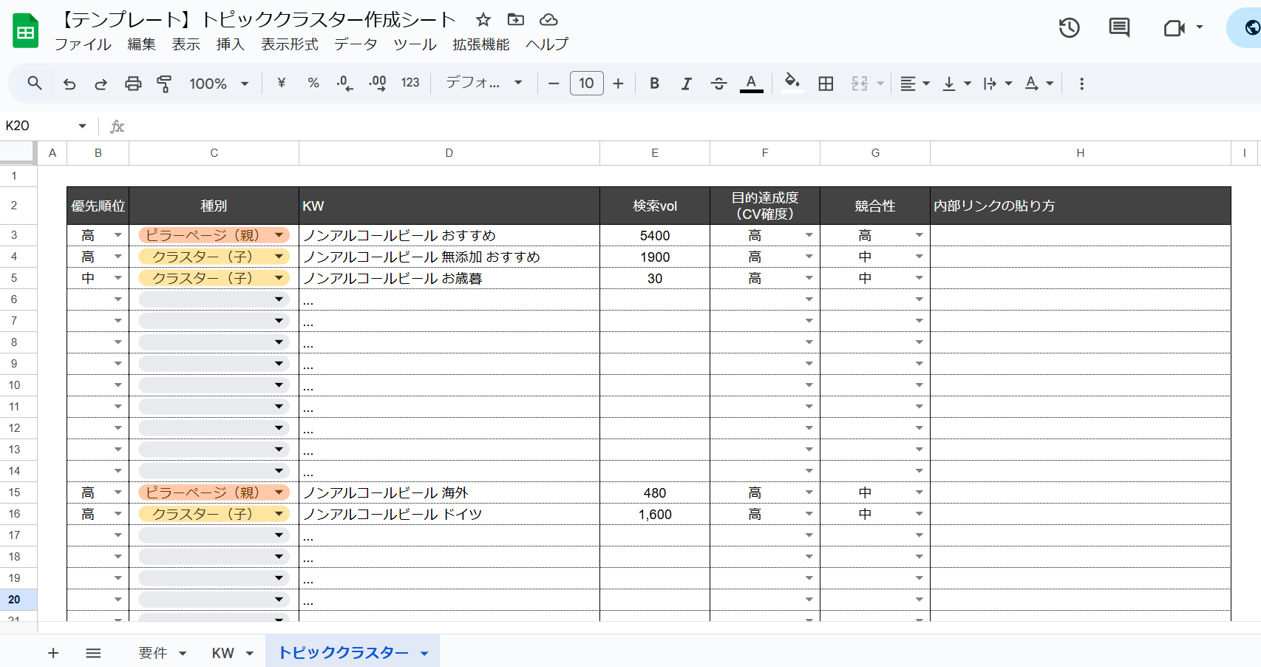Click the move to folder icon

tap(516, 20)
